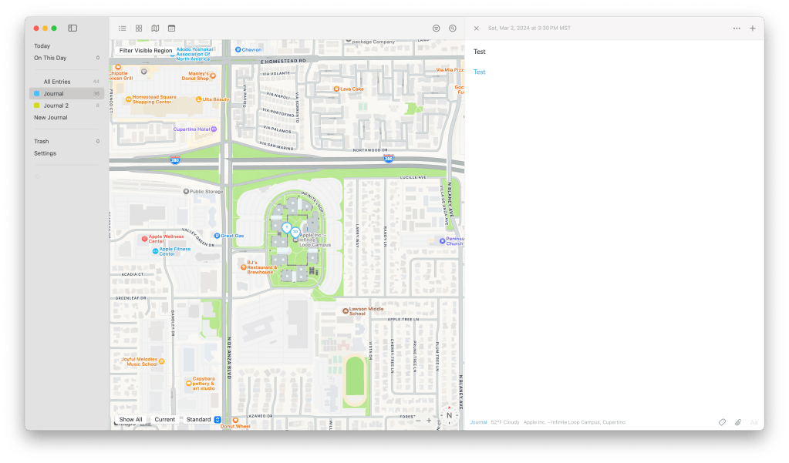Switch to media grid view
Viewport: 789px width, 463px height.
click(x=139, y=29)
